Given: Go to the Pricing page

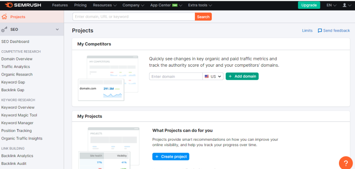Looking at the screenshot, I should pos(80,5).
